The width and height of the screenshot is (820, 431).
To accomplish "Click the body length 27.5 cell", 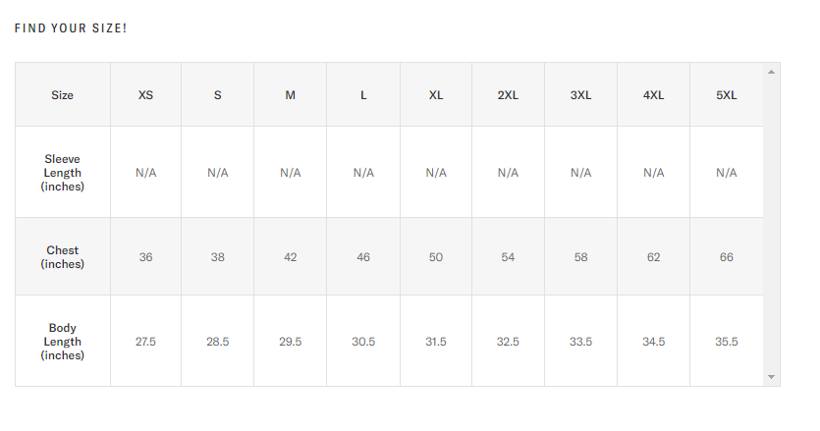I will click(145, 342).
